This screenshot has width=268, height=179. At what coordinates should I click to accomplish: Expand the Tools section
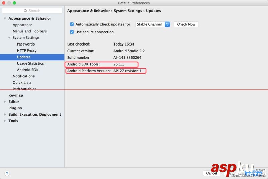[5, 121]
